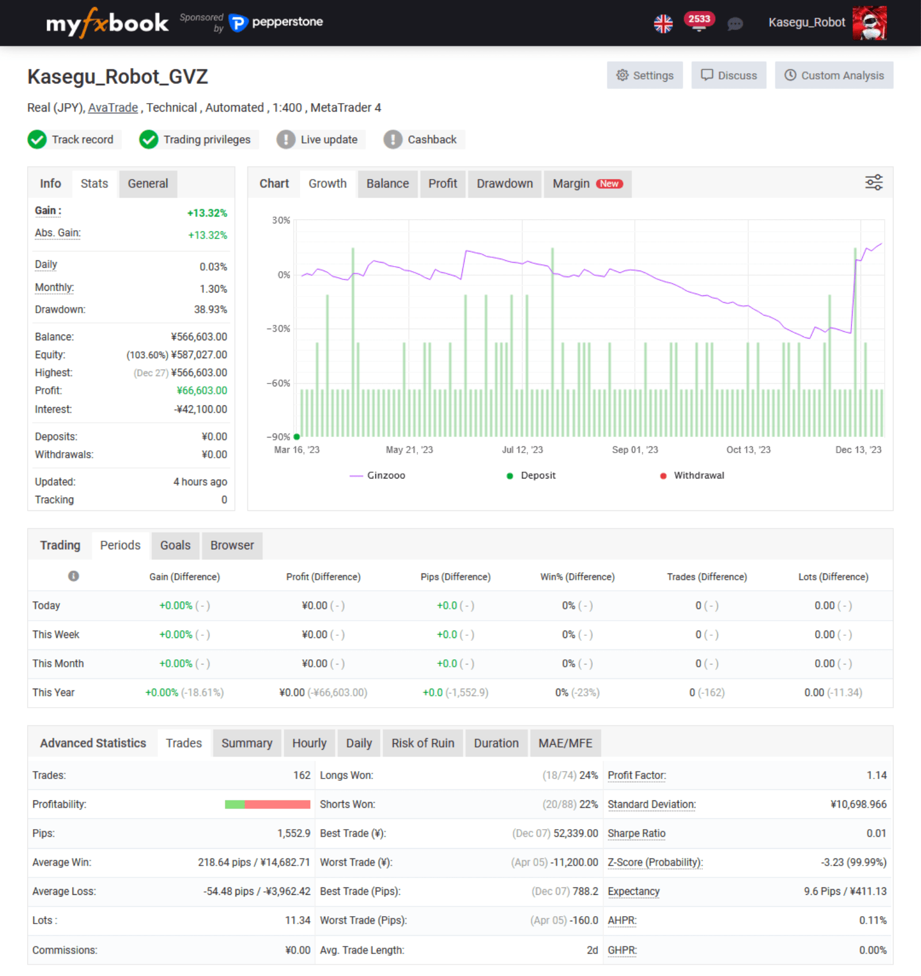
Task: Select the Drawdown chart tab
Action: click(505, 184)
